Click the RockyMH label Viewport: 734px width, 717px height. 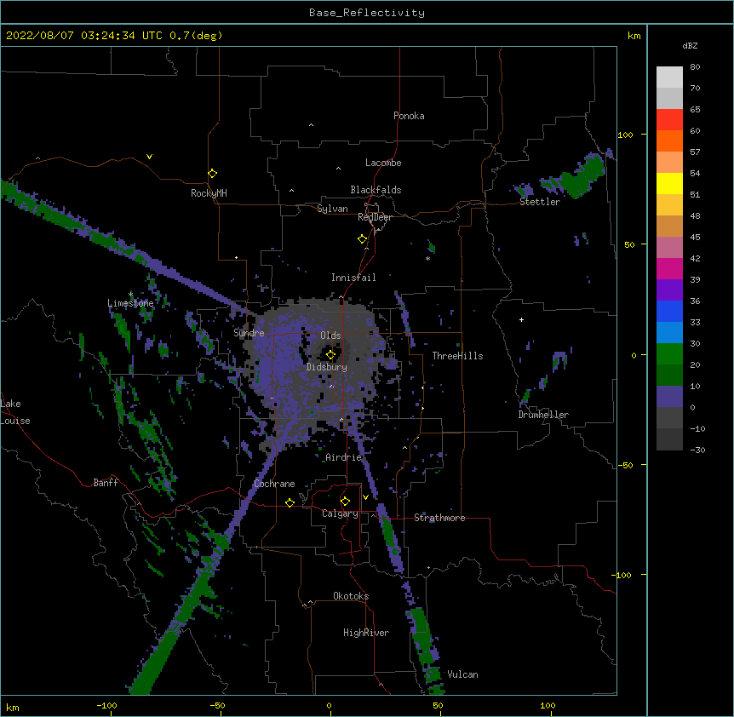point(209,193)
